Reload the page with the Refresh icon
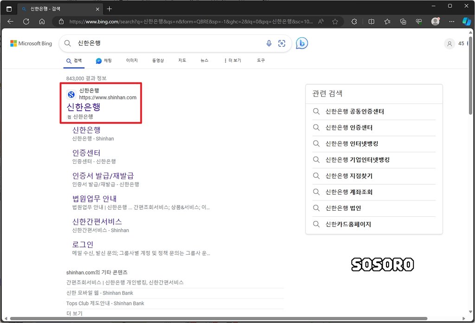 (26, 21)
